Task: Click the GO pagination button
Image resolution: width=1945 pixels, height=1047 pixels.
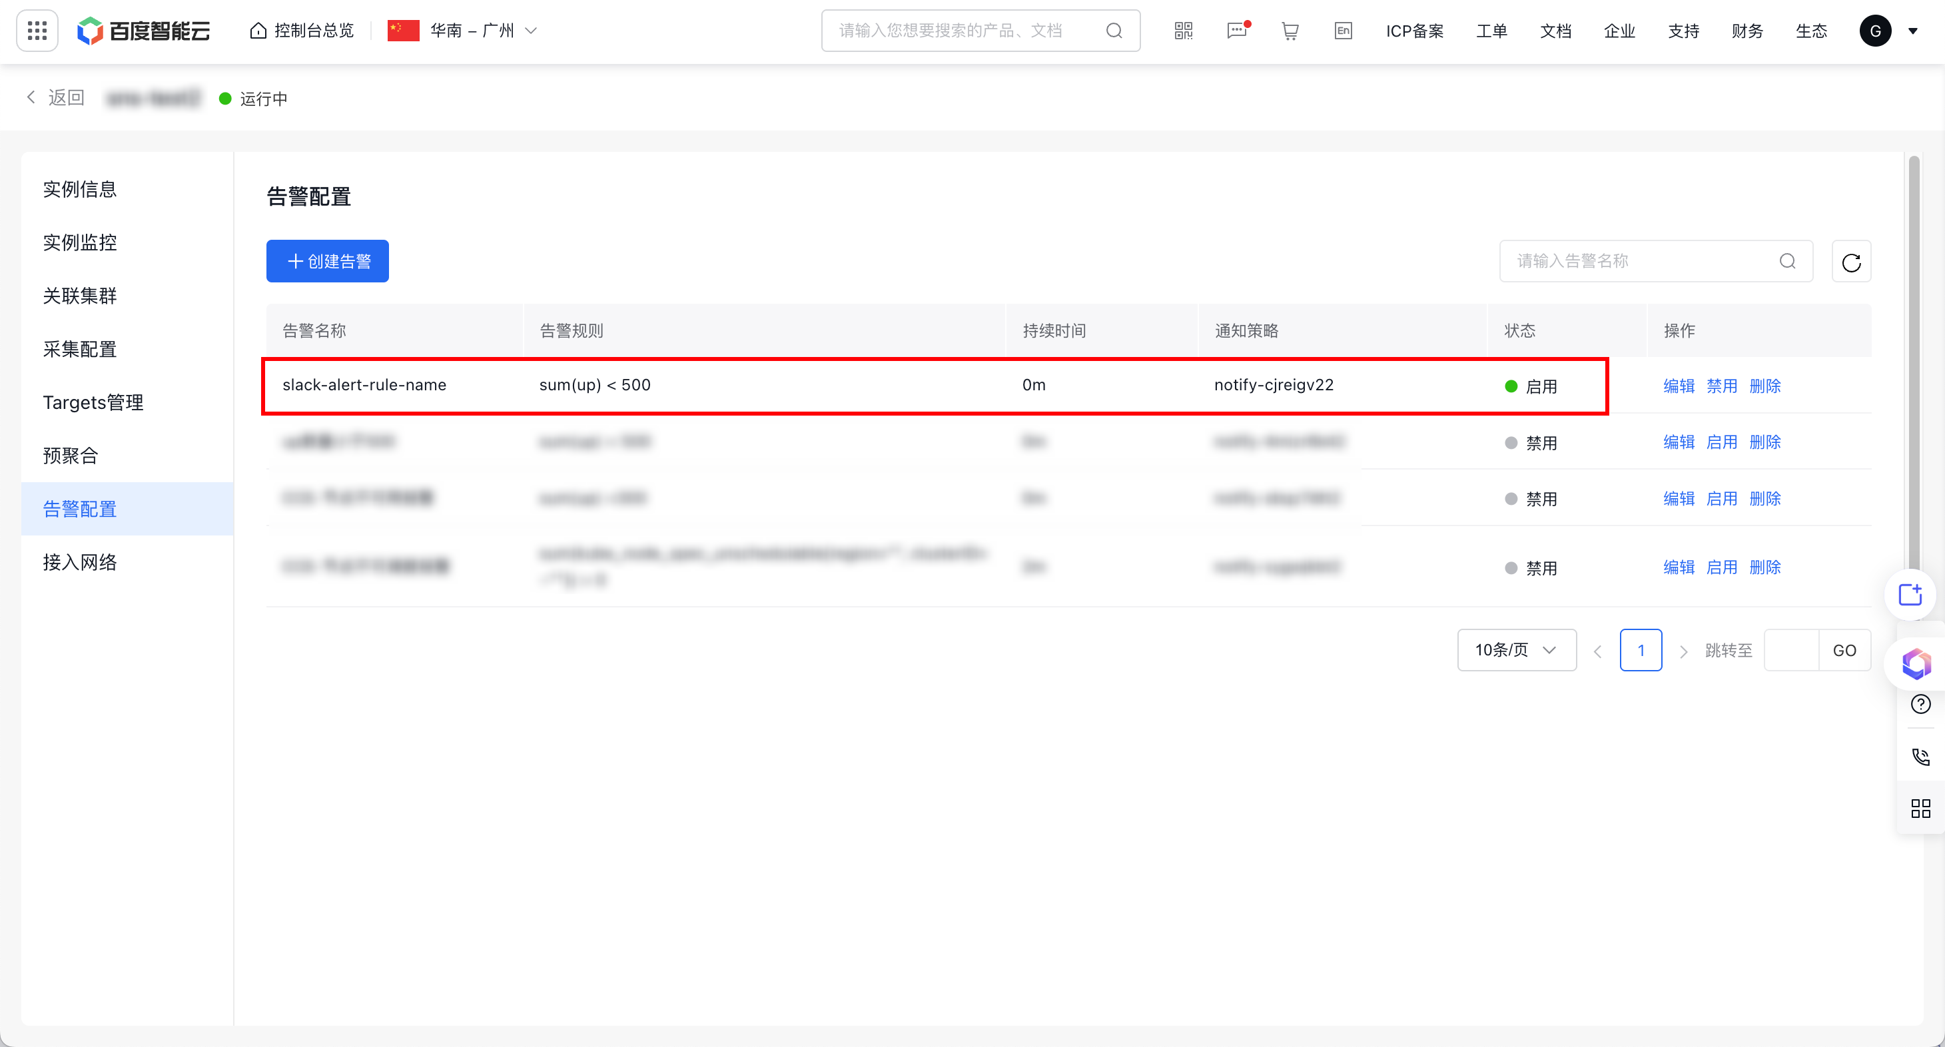Action: tap(1844, 650)
